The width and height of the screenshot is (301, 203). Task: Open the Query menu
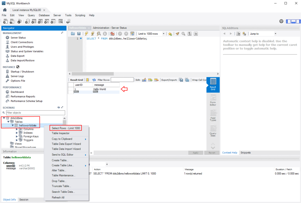[31, 15]
